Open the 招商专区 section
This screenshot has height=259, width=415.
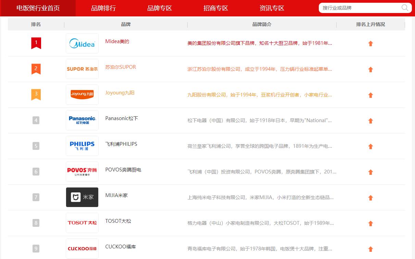pyautogui.click(x=215, y=8)
